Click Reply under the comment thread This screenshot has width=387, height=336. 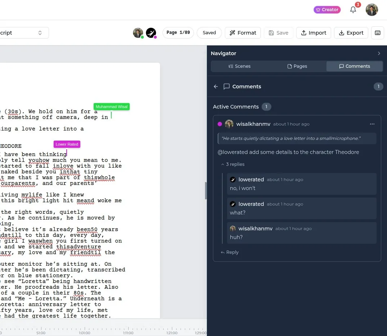[x=230, y=252]
